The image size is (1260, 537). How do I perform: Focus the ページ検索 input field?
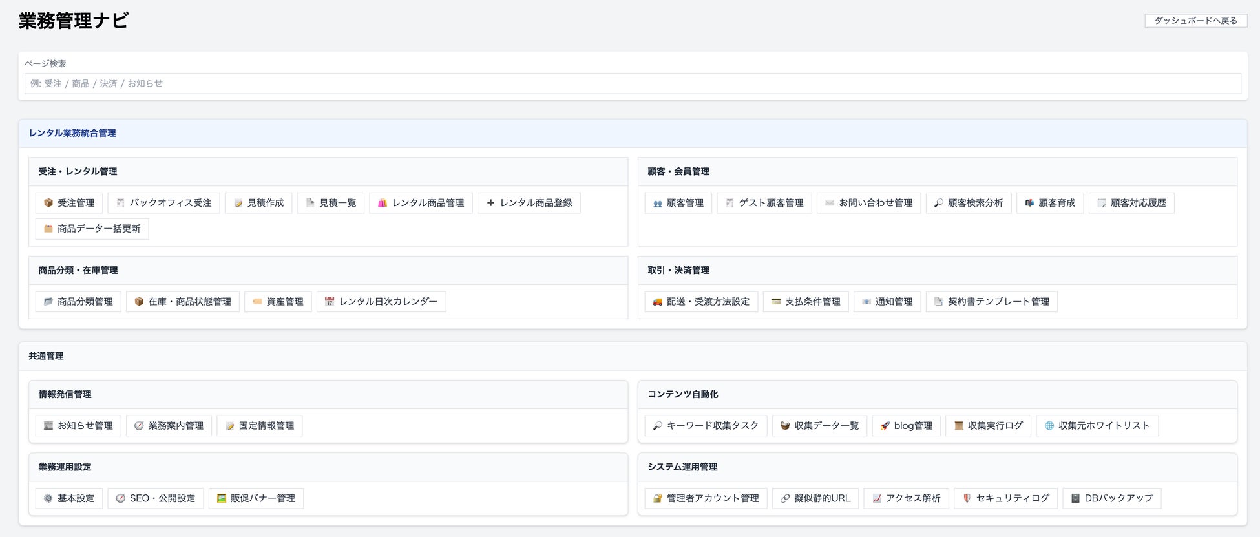click(633, 83)
